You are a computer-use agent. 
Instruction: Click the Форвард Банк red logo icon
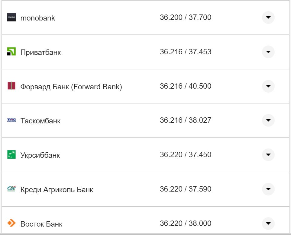tap(11, 86)
